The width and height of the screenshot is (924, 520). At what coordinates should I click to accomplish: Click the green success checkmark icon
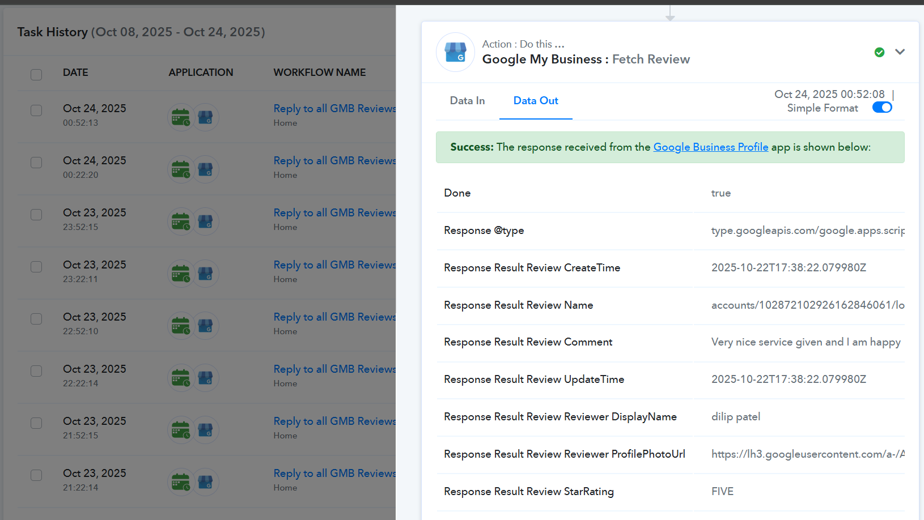coord(879,52)
